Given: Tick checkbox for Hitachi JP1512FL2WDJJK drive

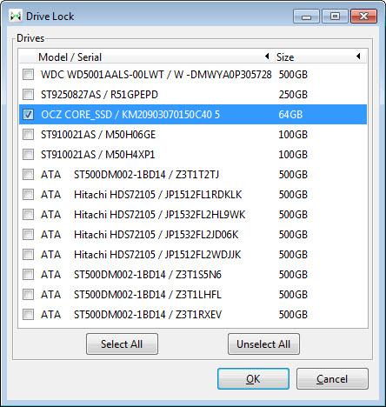Looking at the screenshot, I should [28, 255].
